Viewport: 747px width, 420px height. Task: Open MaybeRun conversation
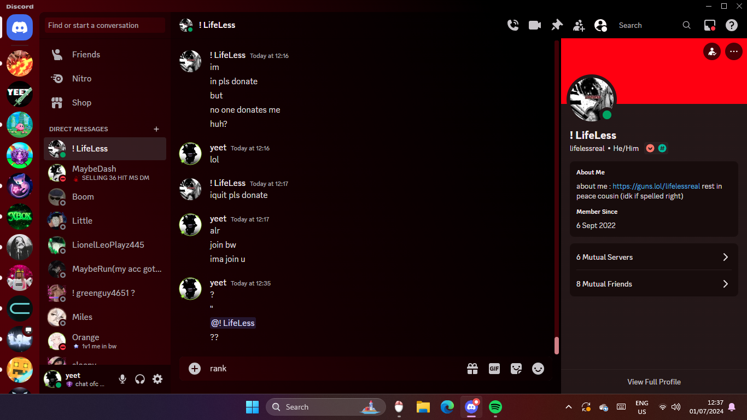pyautogui.click(x=105, y=269)
